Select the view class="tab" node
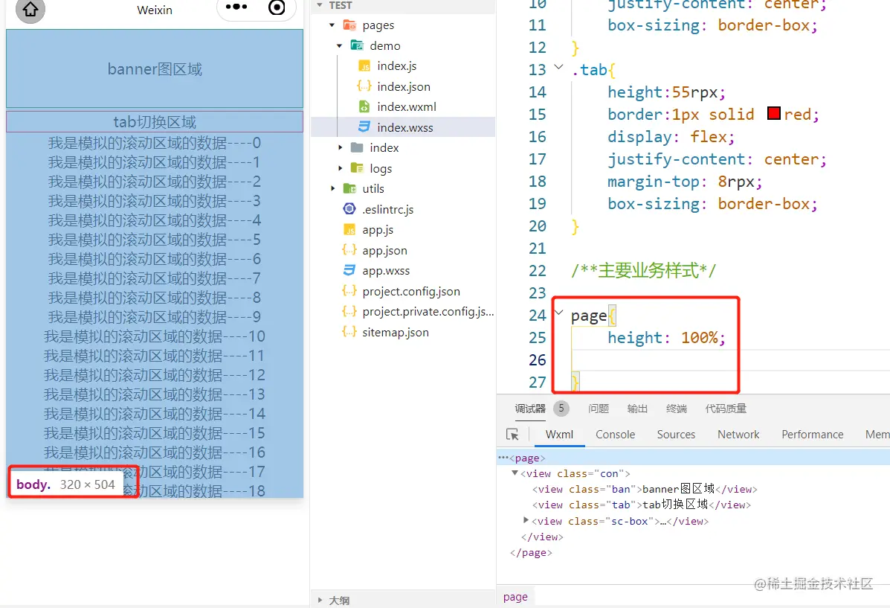 coord(642,505)
